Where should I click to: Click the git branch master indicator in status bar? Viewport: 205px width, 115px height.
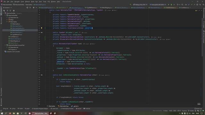[x=191, y=111]
